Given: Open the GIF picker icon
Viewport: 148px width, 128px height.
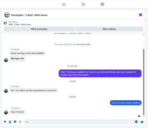Looking at the screenshot, I should pyautogui.click(x=20, y=122).
